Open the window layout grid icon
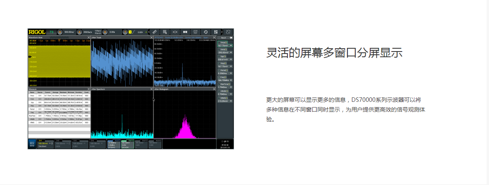489x185 pixels. point(216,32)
